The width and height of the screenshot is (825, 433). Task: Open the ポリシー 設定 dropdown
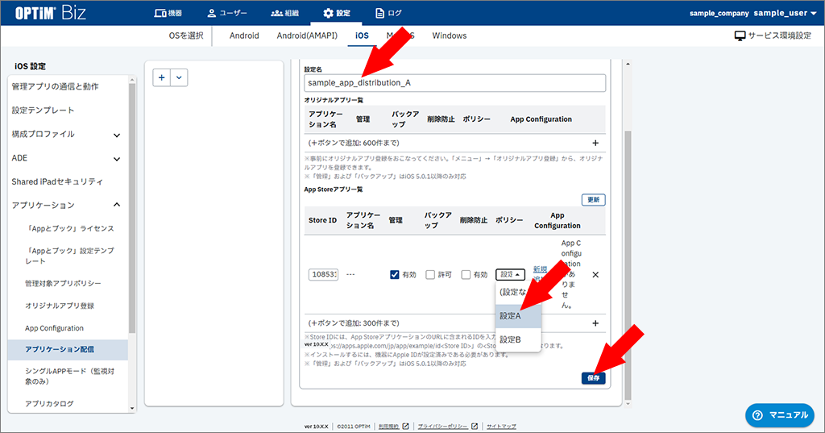click(510, 274)
